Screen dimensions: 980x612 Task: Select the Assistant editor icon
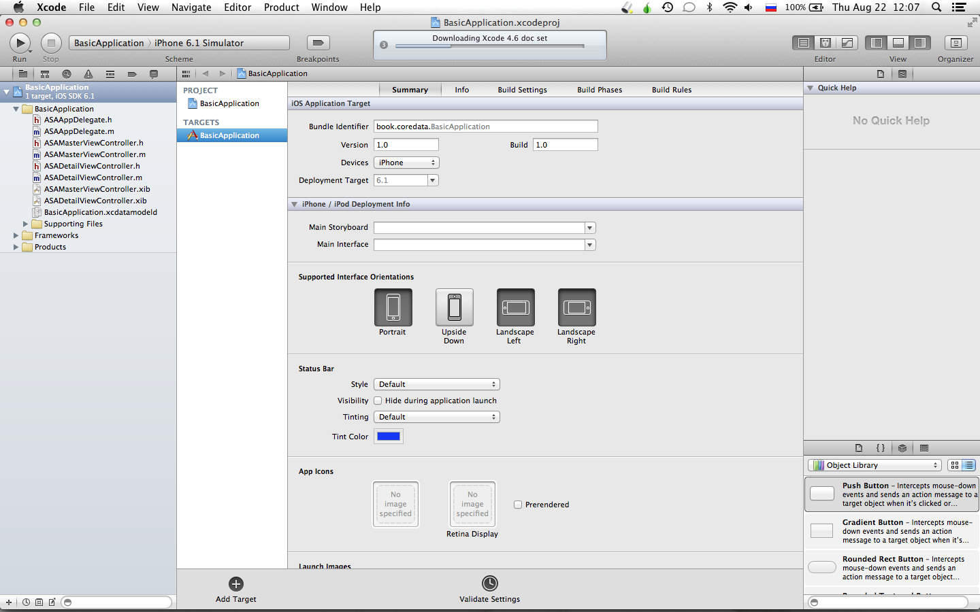pyautogui.click(x=826, y=43)
